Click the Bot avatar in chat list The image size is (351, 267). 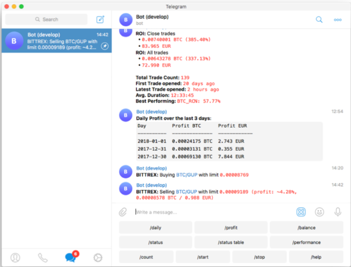14,41
